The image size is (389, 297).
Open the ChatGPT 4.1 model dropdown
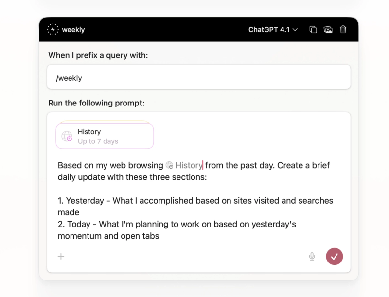coord(273,30)
